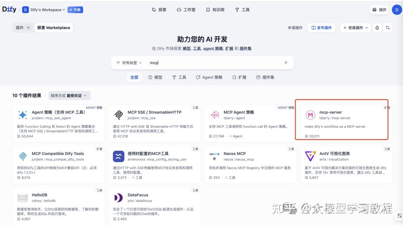This screenshot has width=403, height=225.
Task: Click the 升级 button
Action: (x=75, y=9)
